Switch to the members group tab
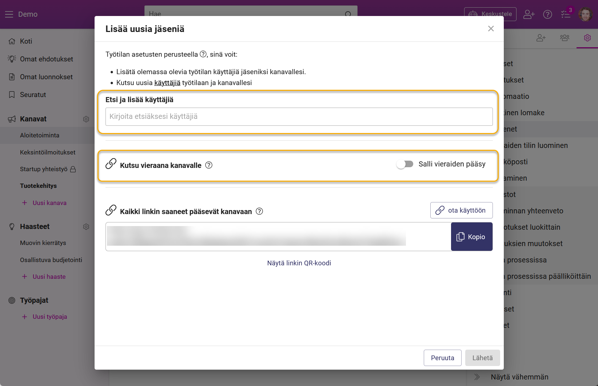Screen dimensions: 598x386 point(565,38)
